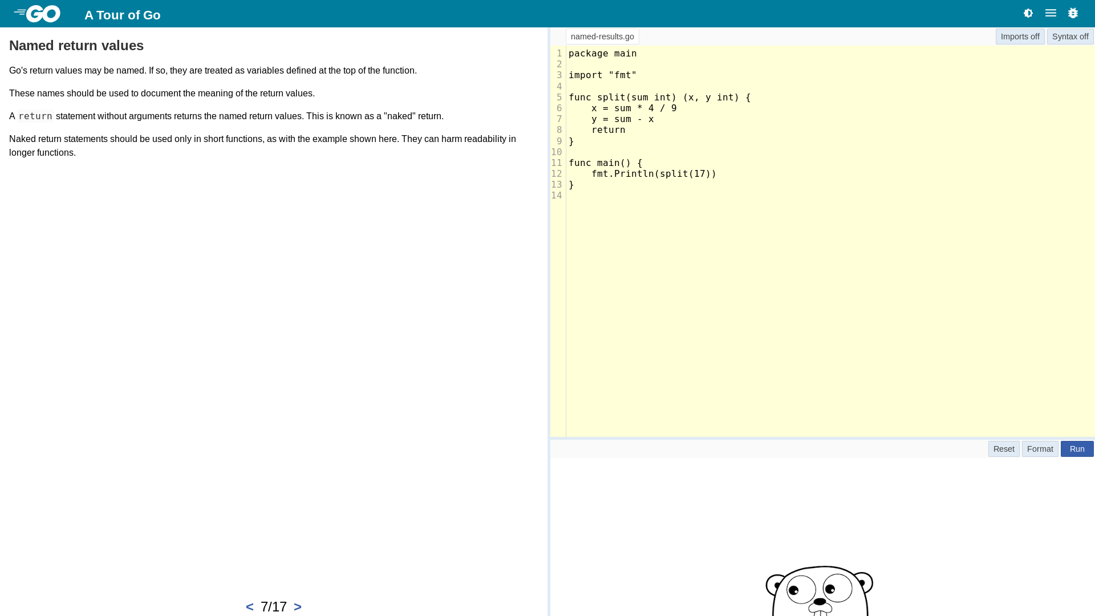Click the Format button
This screenshot has width=1095, height=616.
pos(1040,449)
